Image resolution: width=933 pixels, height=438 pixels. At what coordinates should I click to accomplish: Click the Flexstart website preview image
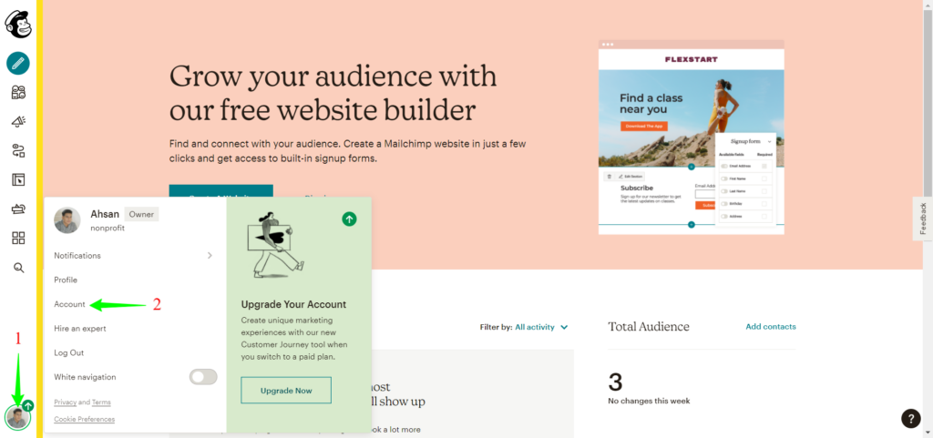(x=692, y=138)
